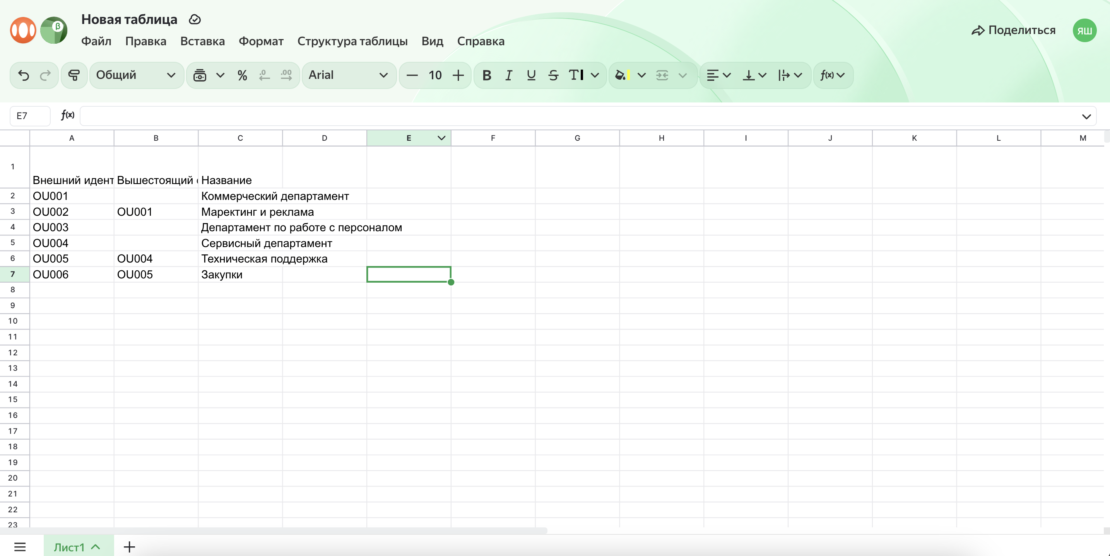Click the merge cells icon

pyautogui.click(x=662, y=75)
